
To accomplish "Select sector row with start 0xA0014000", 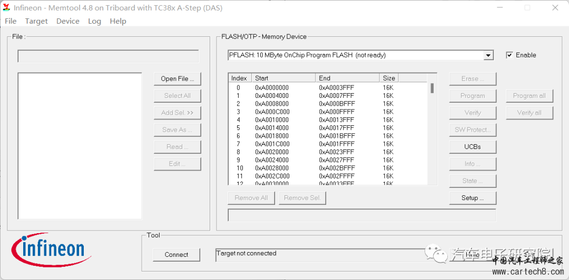I will coord(328,128).
